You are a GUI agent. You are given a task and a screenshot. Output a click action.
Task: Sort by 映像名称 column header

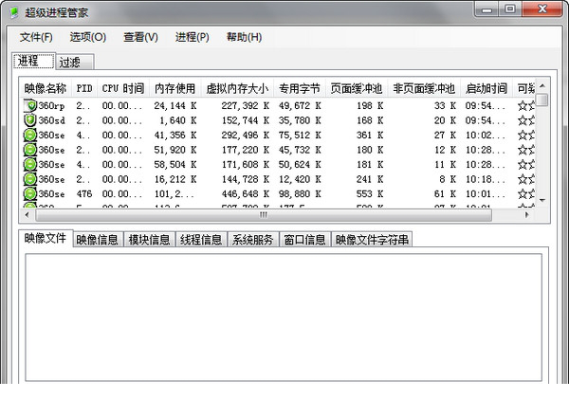(x=46, y=88)
